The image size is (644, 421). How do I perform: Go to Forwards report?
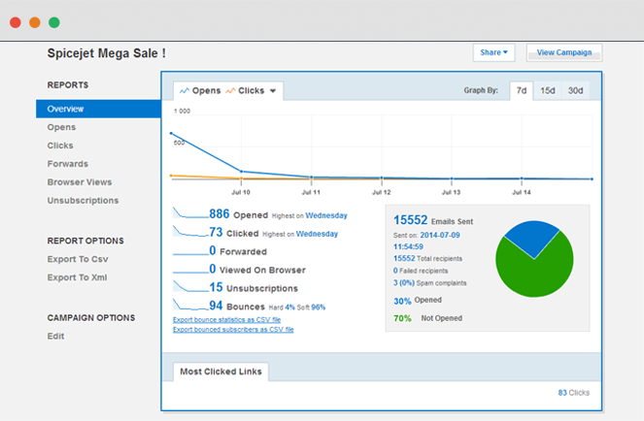[x=68, y=164]
